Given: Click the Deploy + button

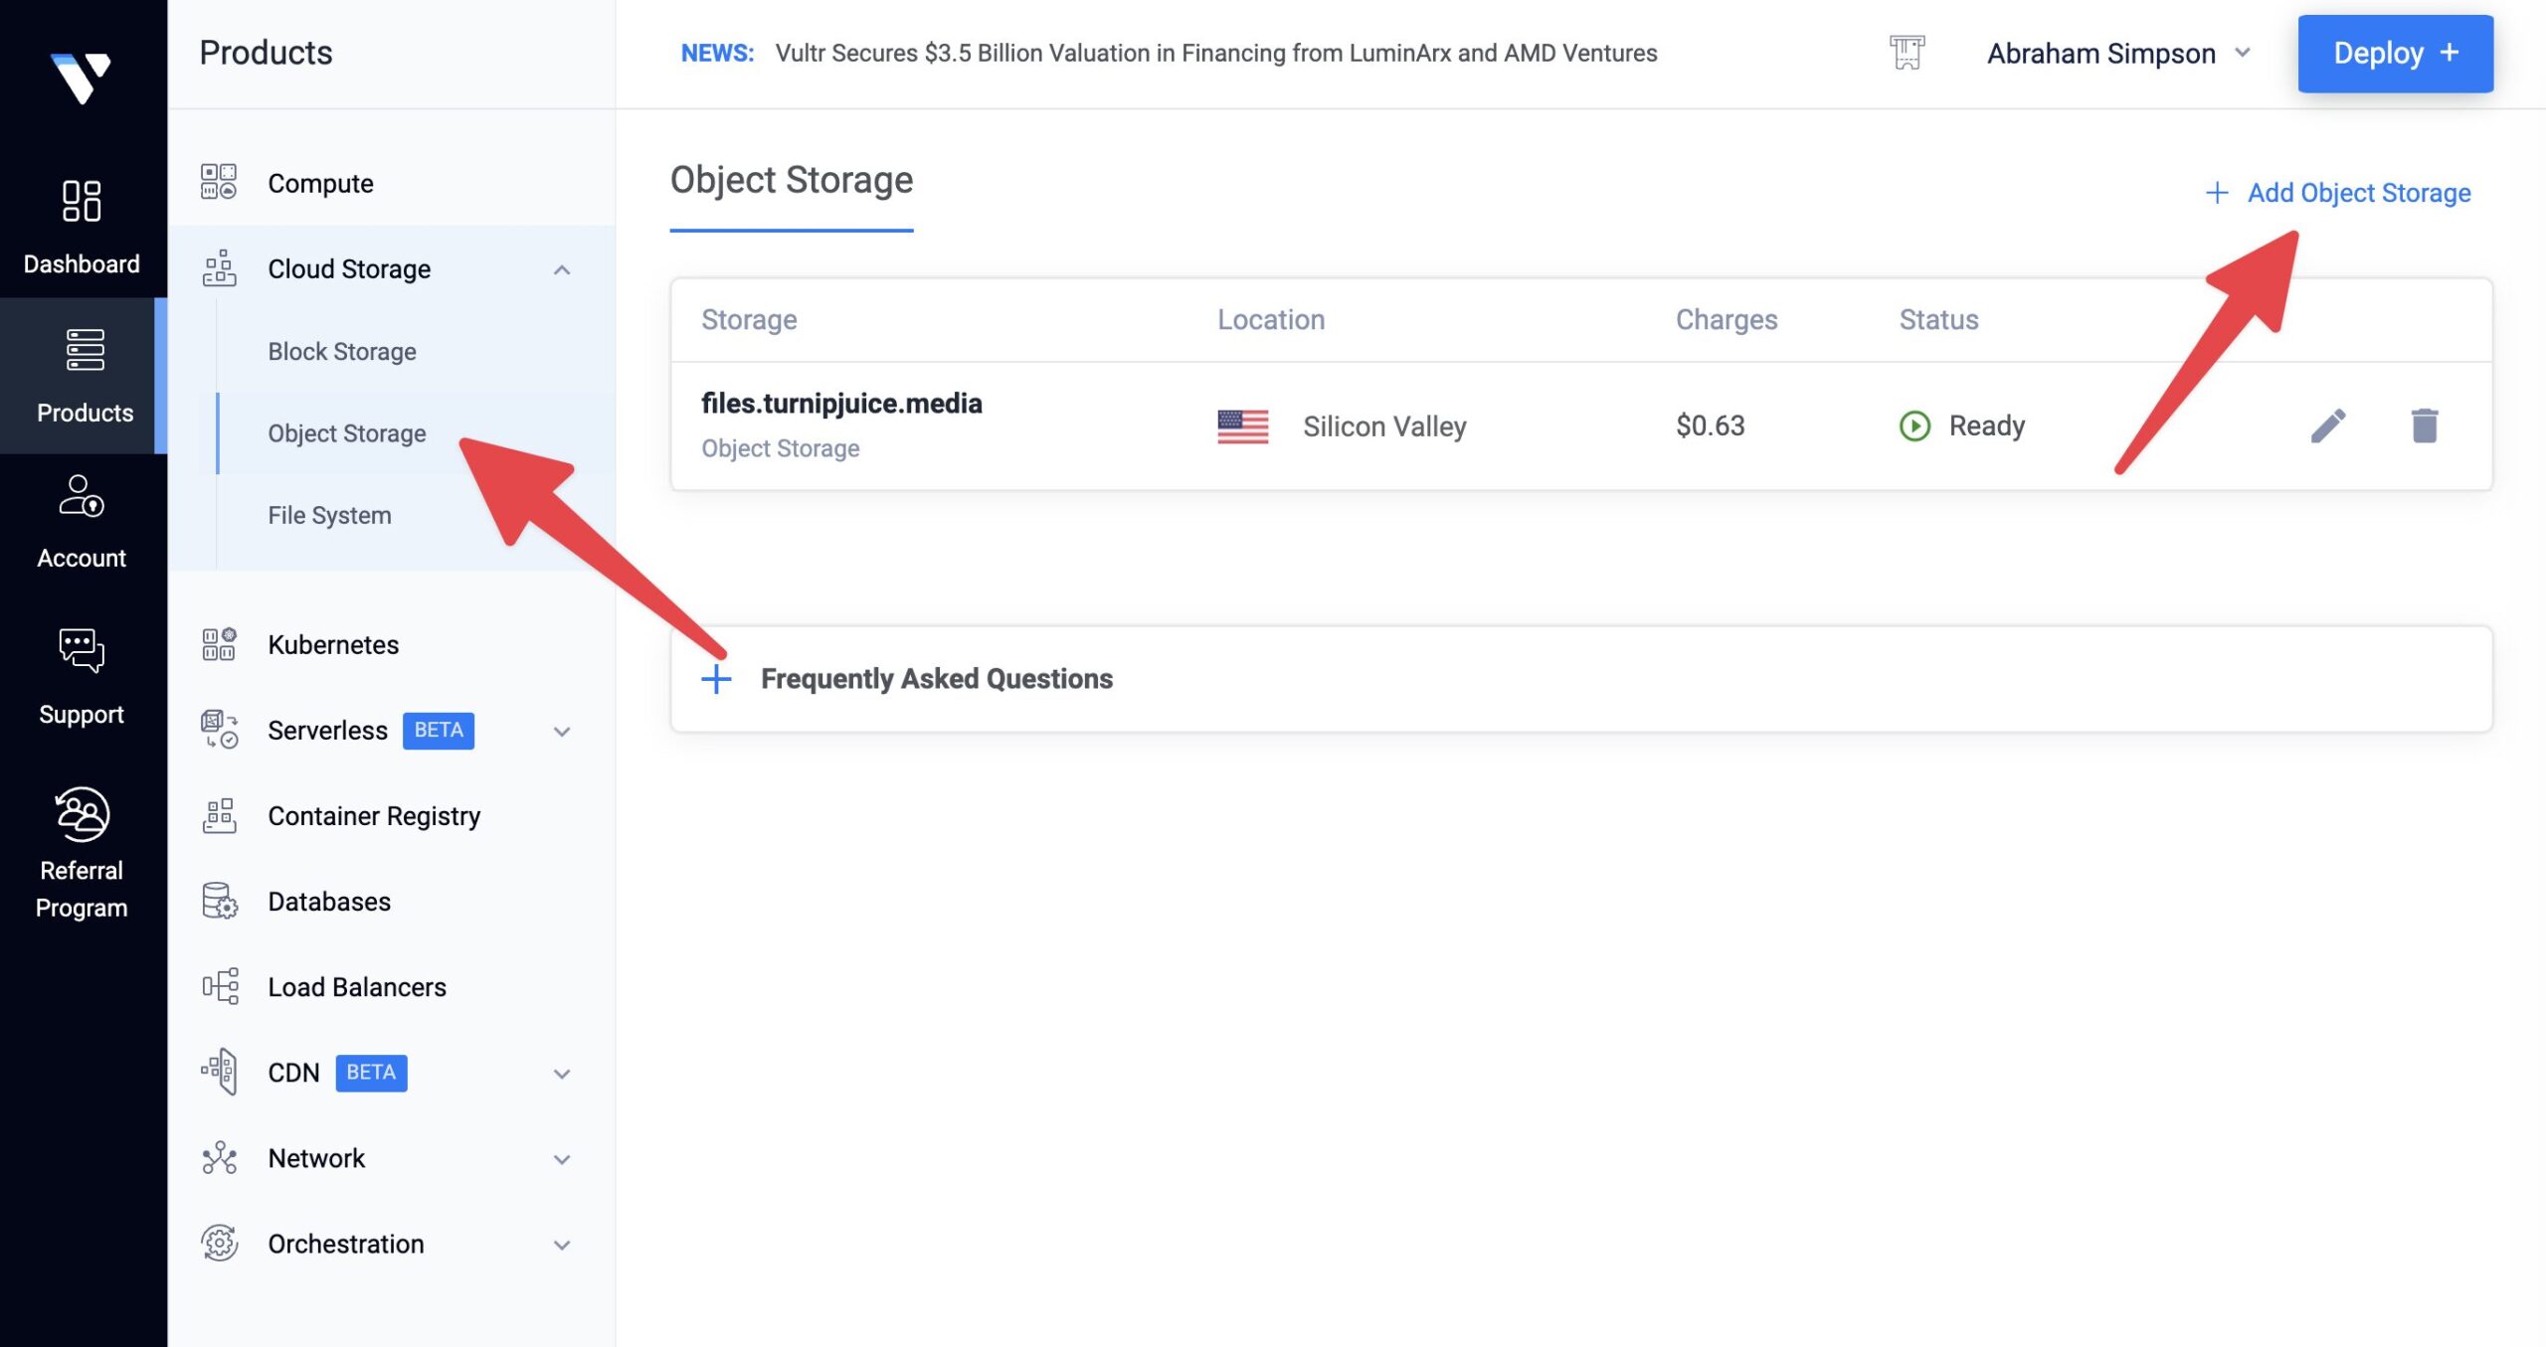Looking at the screenshot, I should 2395,54.
